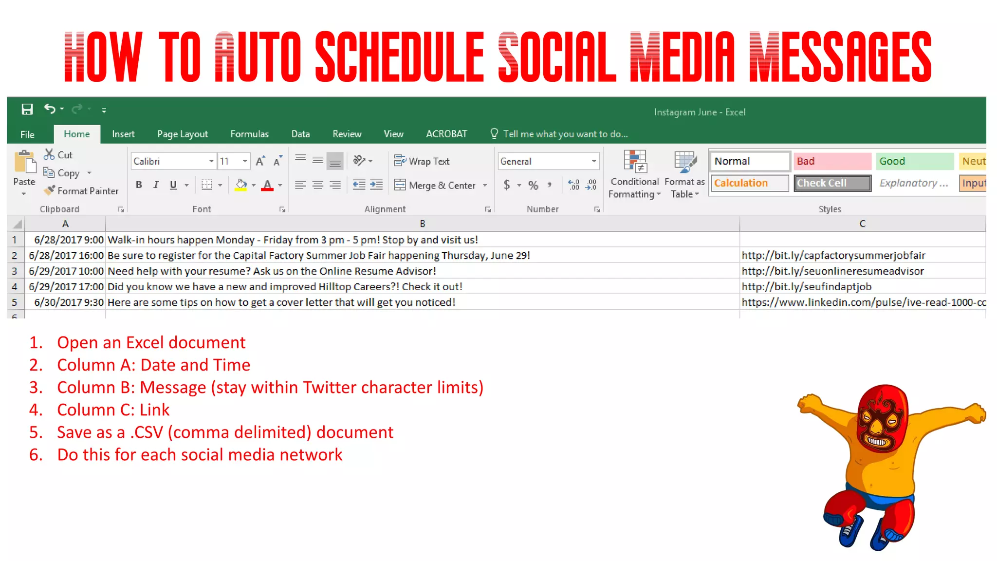997x561 pixels.
Task: Open the Font Color dropdown arrow
Action: click(280, 185)
